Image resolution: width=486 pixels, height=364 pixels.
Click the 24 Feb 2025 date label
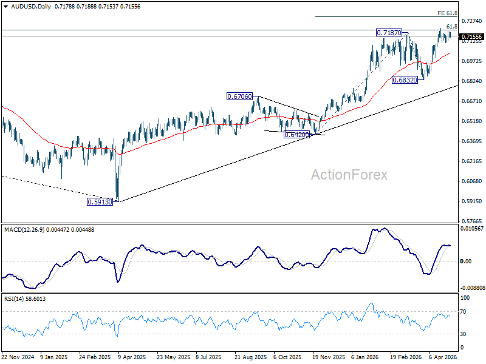[x=95, y=357]
